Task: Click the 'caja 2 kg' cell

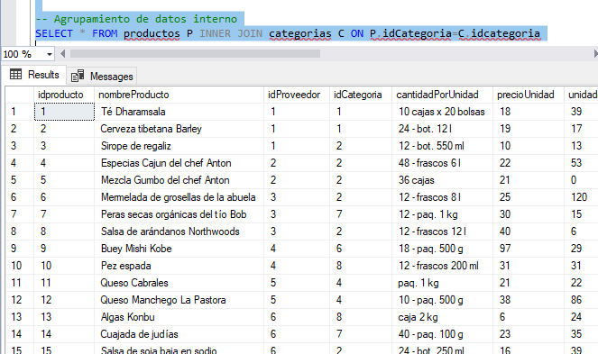Action: click(x=442, y=317)
